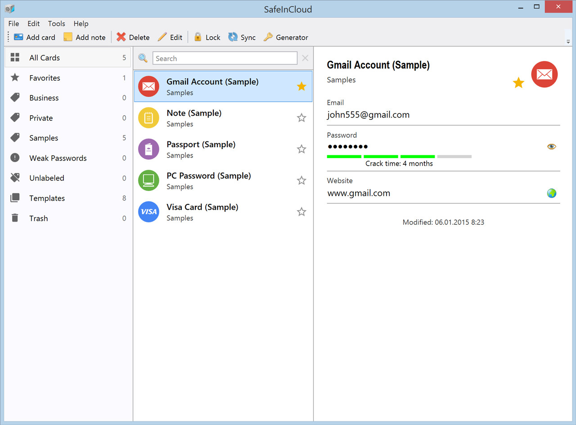Viewport: 576px width, 425px height.
Task: Unfavorite Gmail Account in the card list
Action: 301,86
